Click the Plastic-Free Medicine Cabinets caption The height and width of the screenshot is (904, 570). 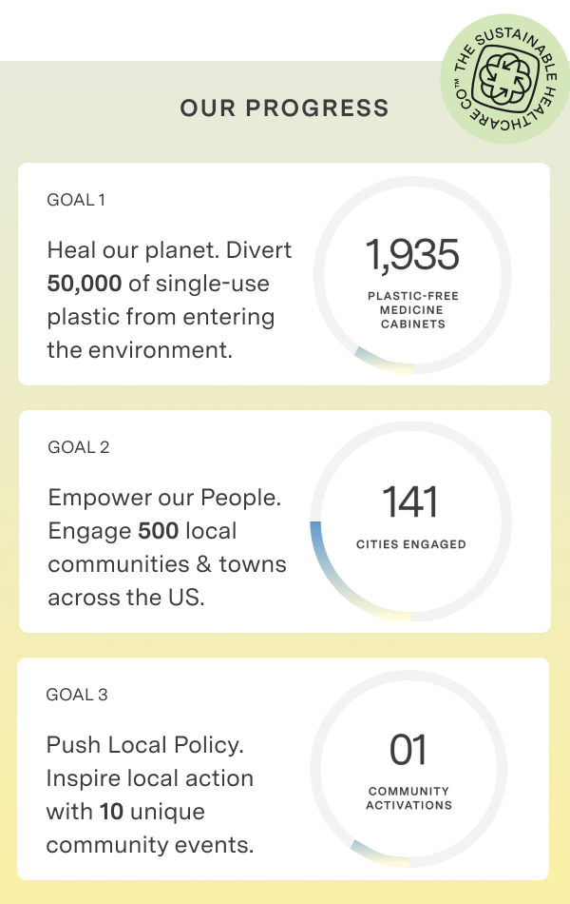click(x=413, y=309)
